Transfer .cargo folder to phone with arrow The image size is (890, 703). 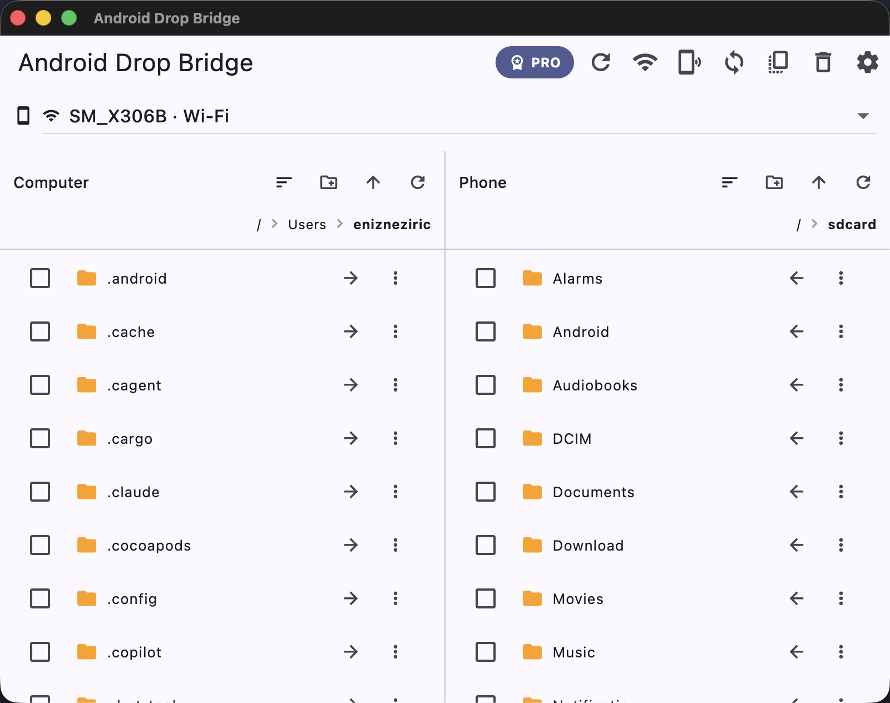(351, 438)
